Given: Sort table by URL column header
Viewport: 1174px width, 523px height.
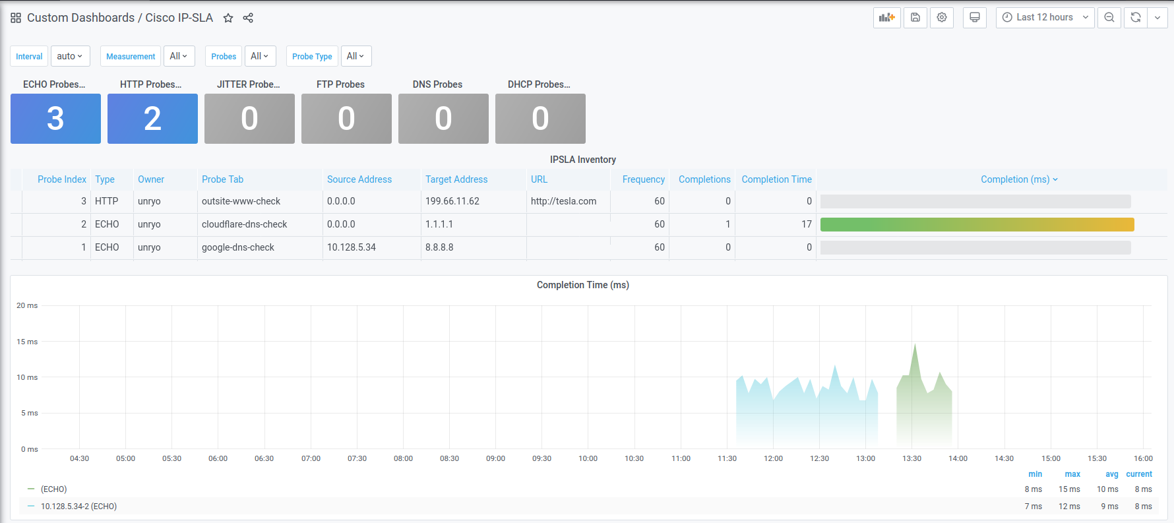Looking at the screenshot, I should 539,179.
